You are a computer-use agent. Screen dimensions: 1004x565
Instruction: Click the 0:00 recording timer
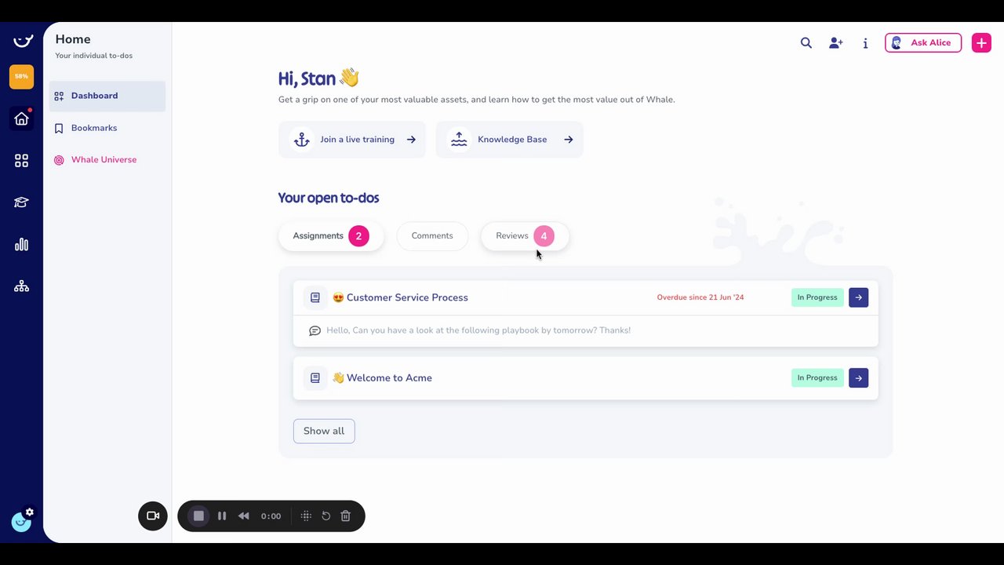[271, 516]
